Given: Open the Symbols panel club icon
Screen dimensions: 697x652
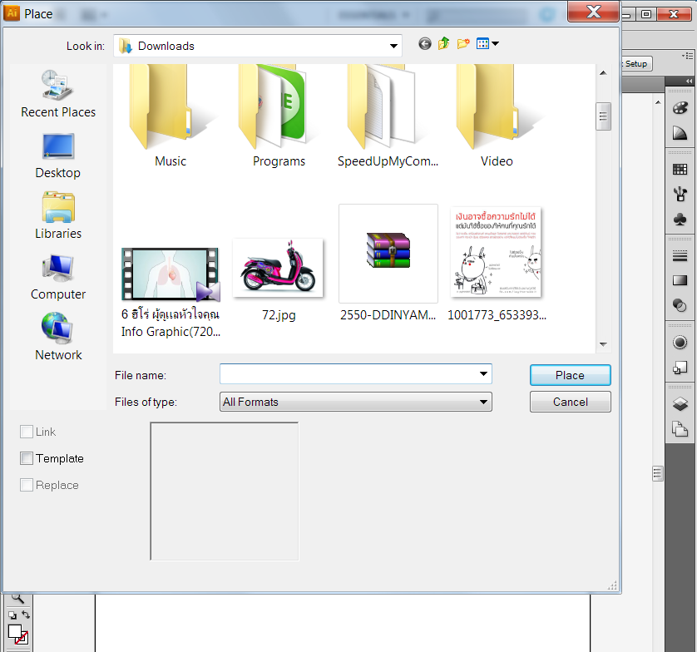Looking at the screenshot, I should (x=680, y=219).
